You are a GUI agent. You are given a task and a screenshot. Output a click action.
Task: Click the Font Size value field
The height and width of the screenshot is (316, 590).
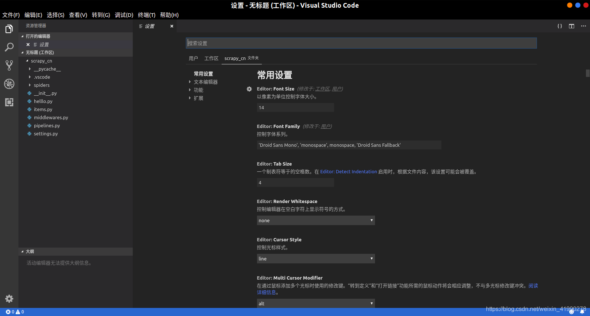[295, 107]
